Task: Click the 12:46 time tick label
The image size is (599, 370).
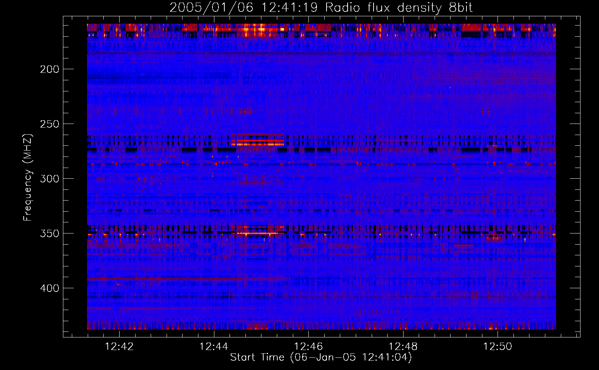Action: [308, 346]
